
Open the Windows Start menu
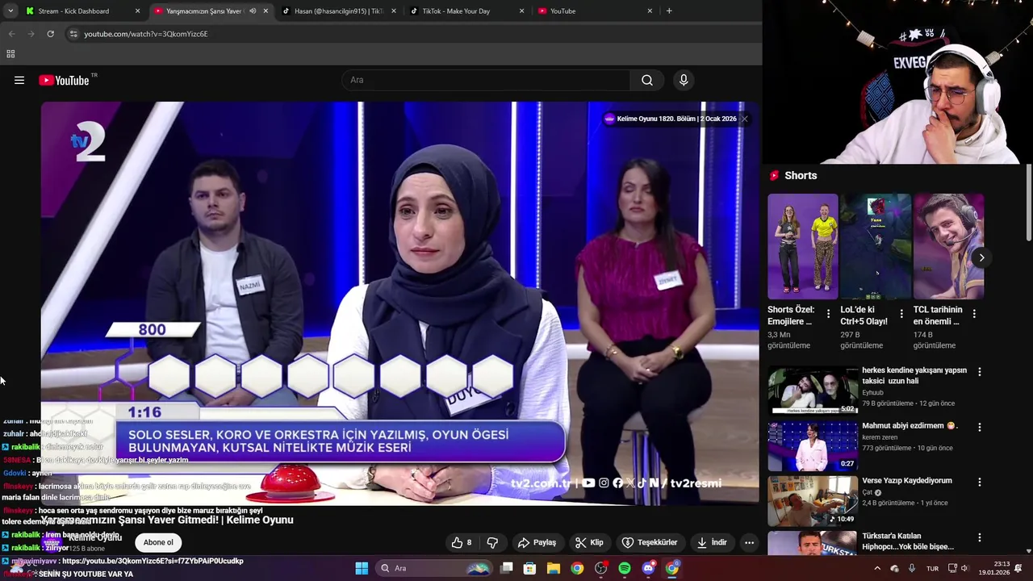pyautogui.click(x=362, y=568)
